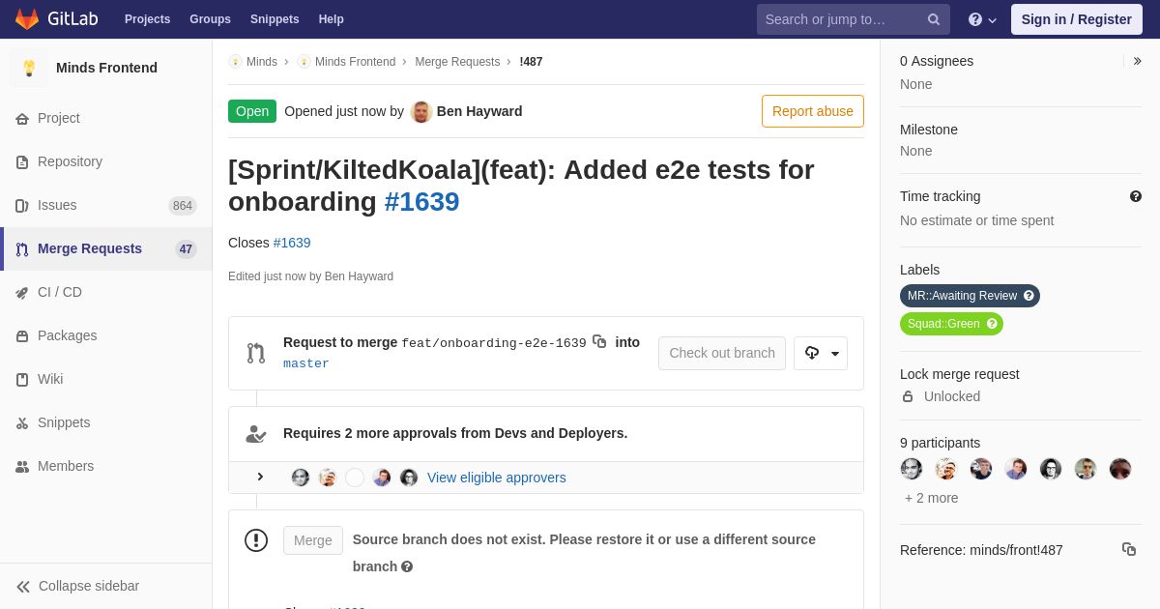Click the search magnifier icon
This screenshot has width=1160, height=609.
pyautogui.click(x=934, y=19)
